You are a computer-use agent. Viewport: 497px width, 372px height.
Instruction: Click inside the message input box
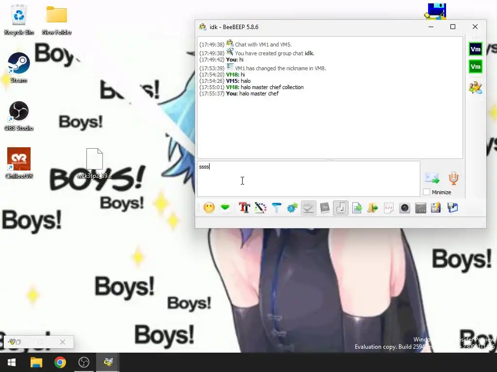(308, 179)
